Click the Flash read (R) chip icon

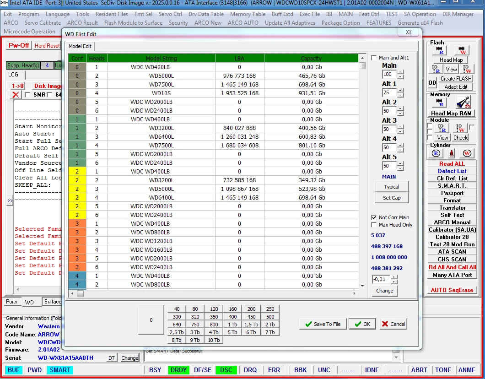tap(439, 50)
